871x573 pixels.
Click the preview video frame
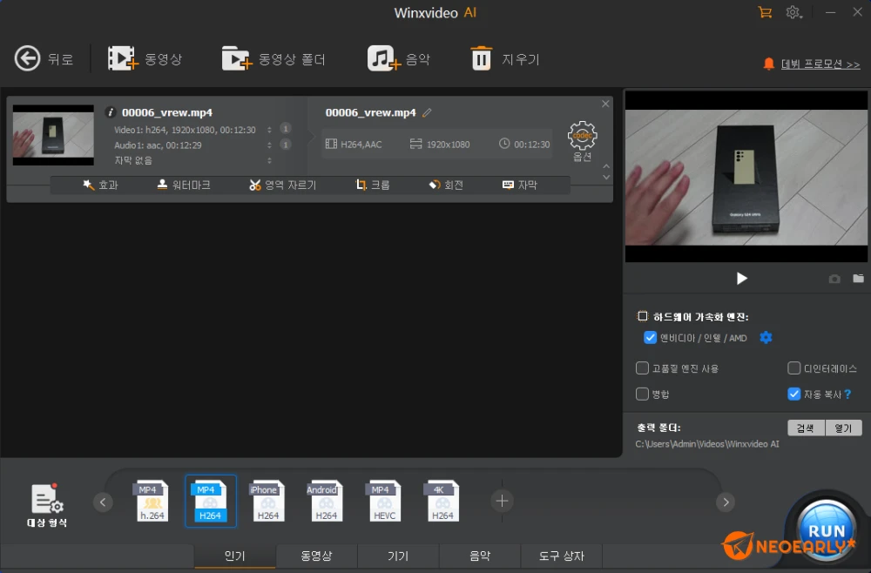point(746,177)
